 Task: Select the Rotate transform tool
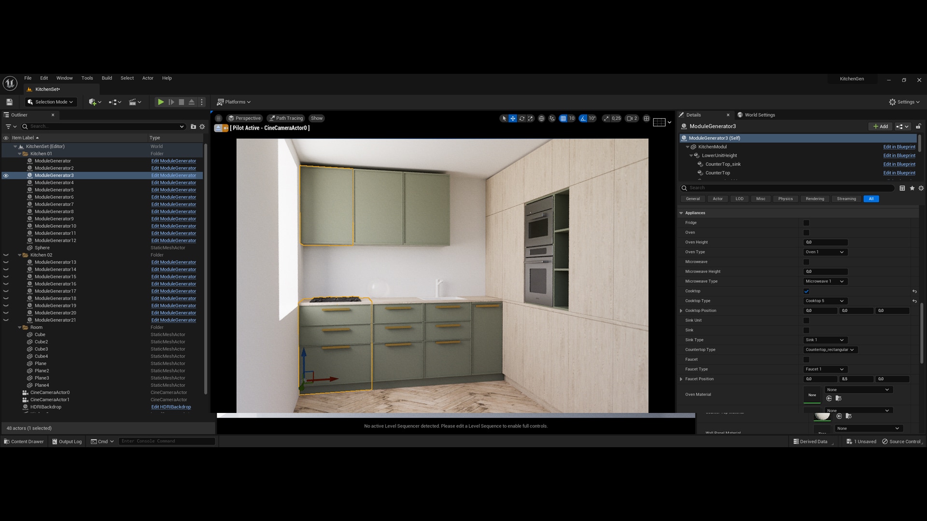pos(521,118)
